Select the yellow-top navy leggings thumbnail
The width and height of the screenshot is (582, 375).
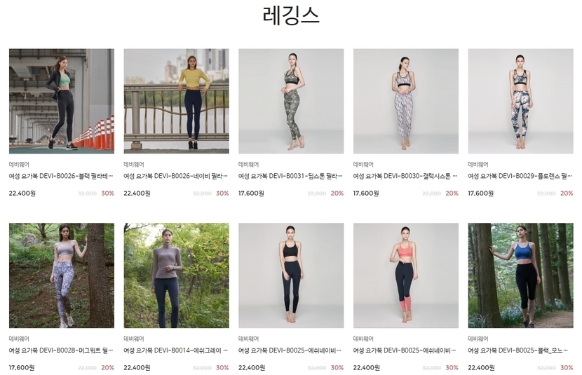176,101
